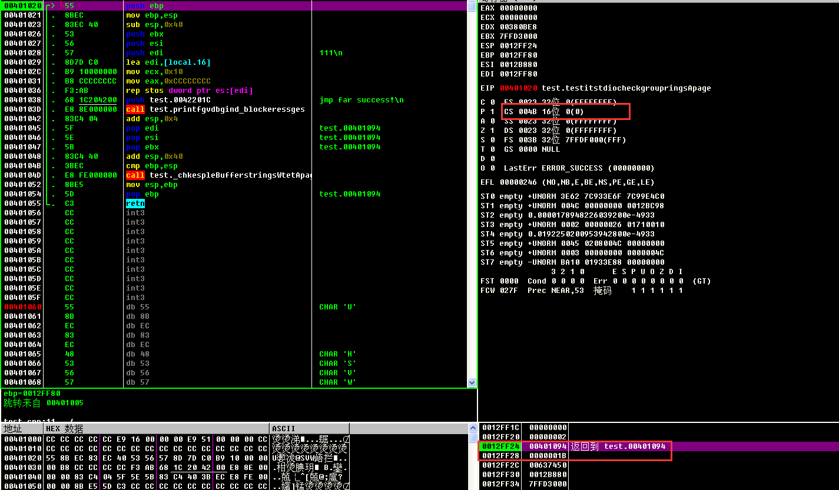Screen dimensions: 839x490
Task: Select the "sub esp,0x40" instruction
Action: pyautogui.click(x=154, y=25)
